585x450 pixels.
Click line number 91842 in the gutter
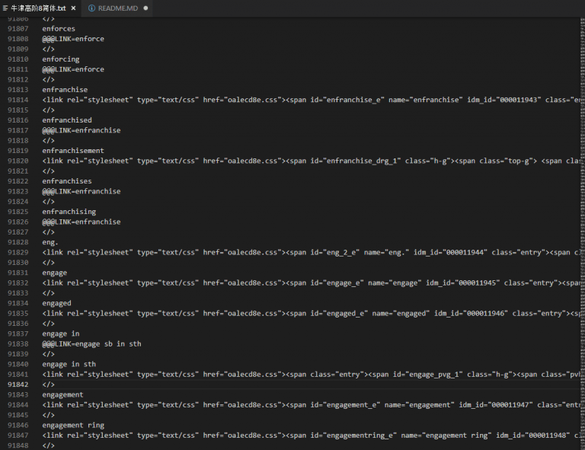tap(18, 385)
